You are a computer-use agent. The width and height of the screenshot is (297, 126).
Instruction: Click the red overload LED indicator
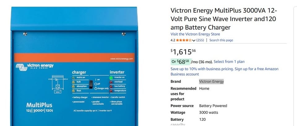tap(111, 82)
